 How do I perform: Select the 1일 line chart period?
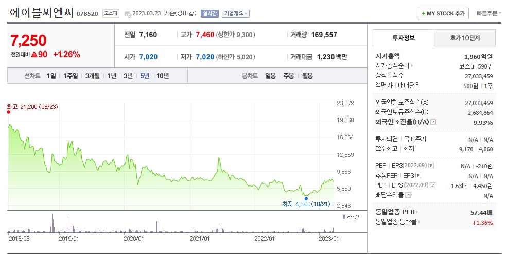(51, 76)
